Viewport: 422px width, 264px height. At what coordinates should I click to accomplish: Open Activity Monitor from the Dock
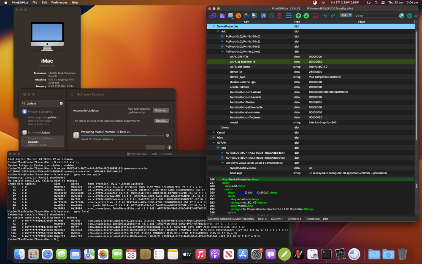[340, 254]
